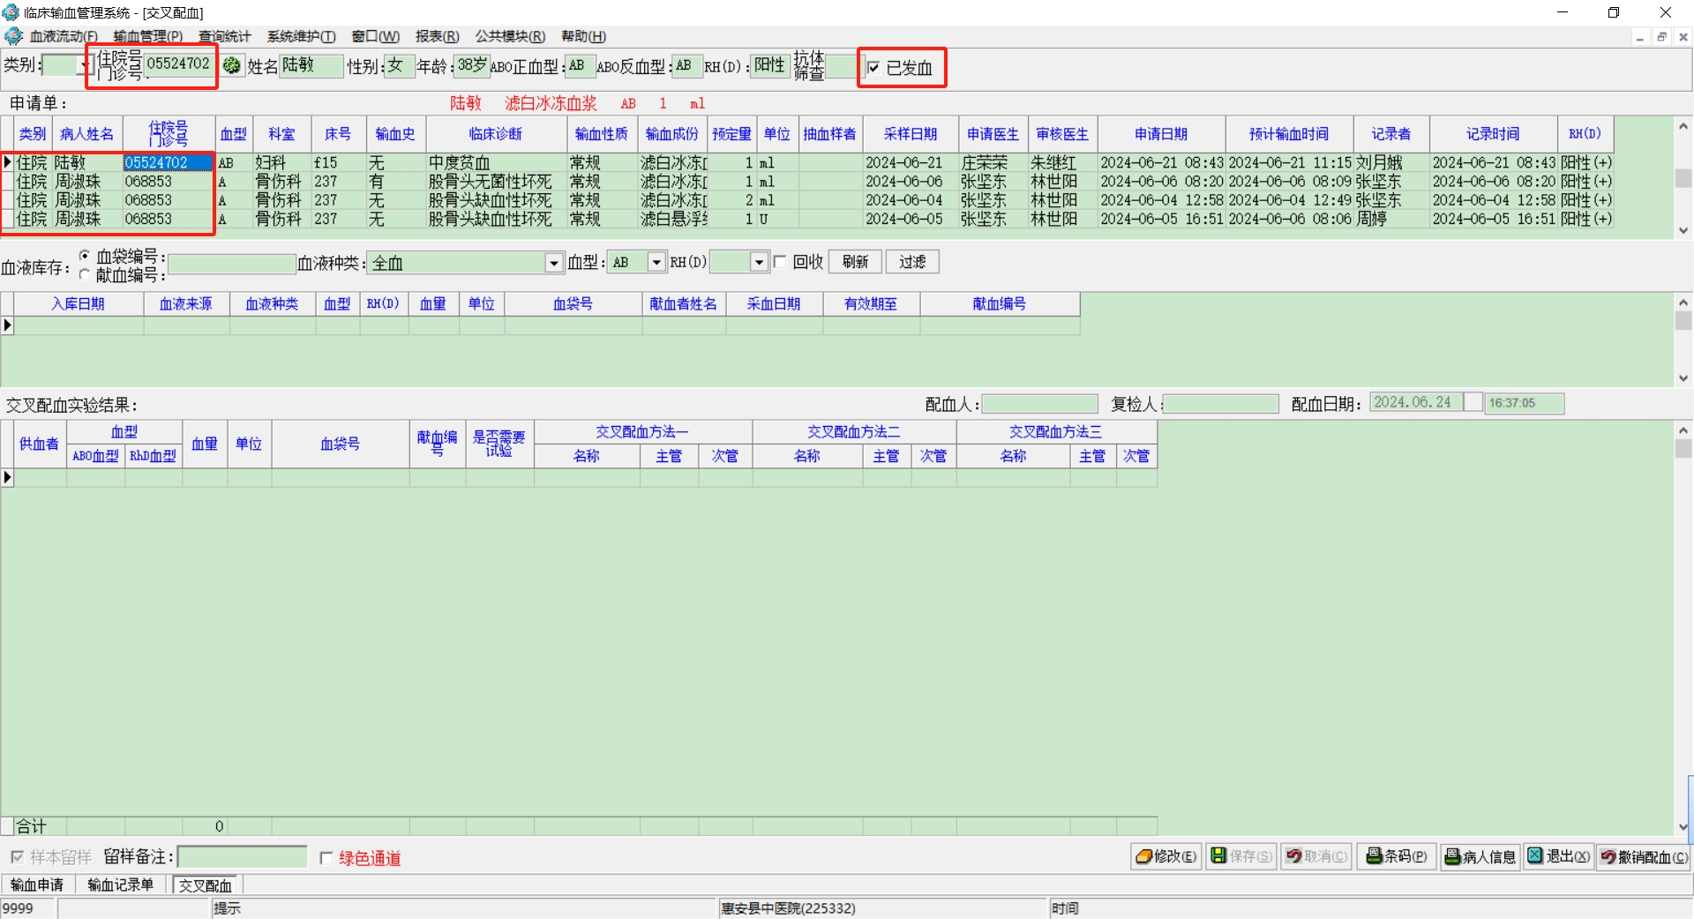Click the 股骨头无菌性坏死 diagnosis cell

(496, 182)
